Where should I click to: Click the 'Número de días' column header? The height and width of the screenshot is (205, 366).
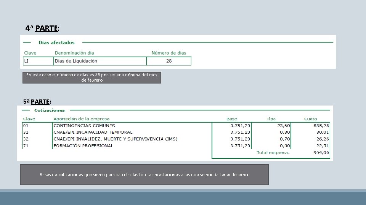(x=169, y=53)
